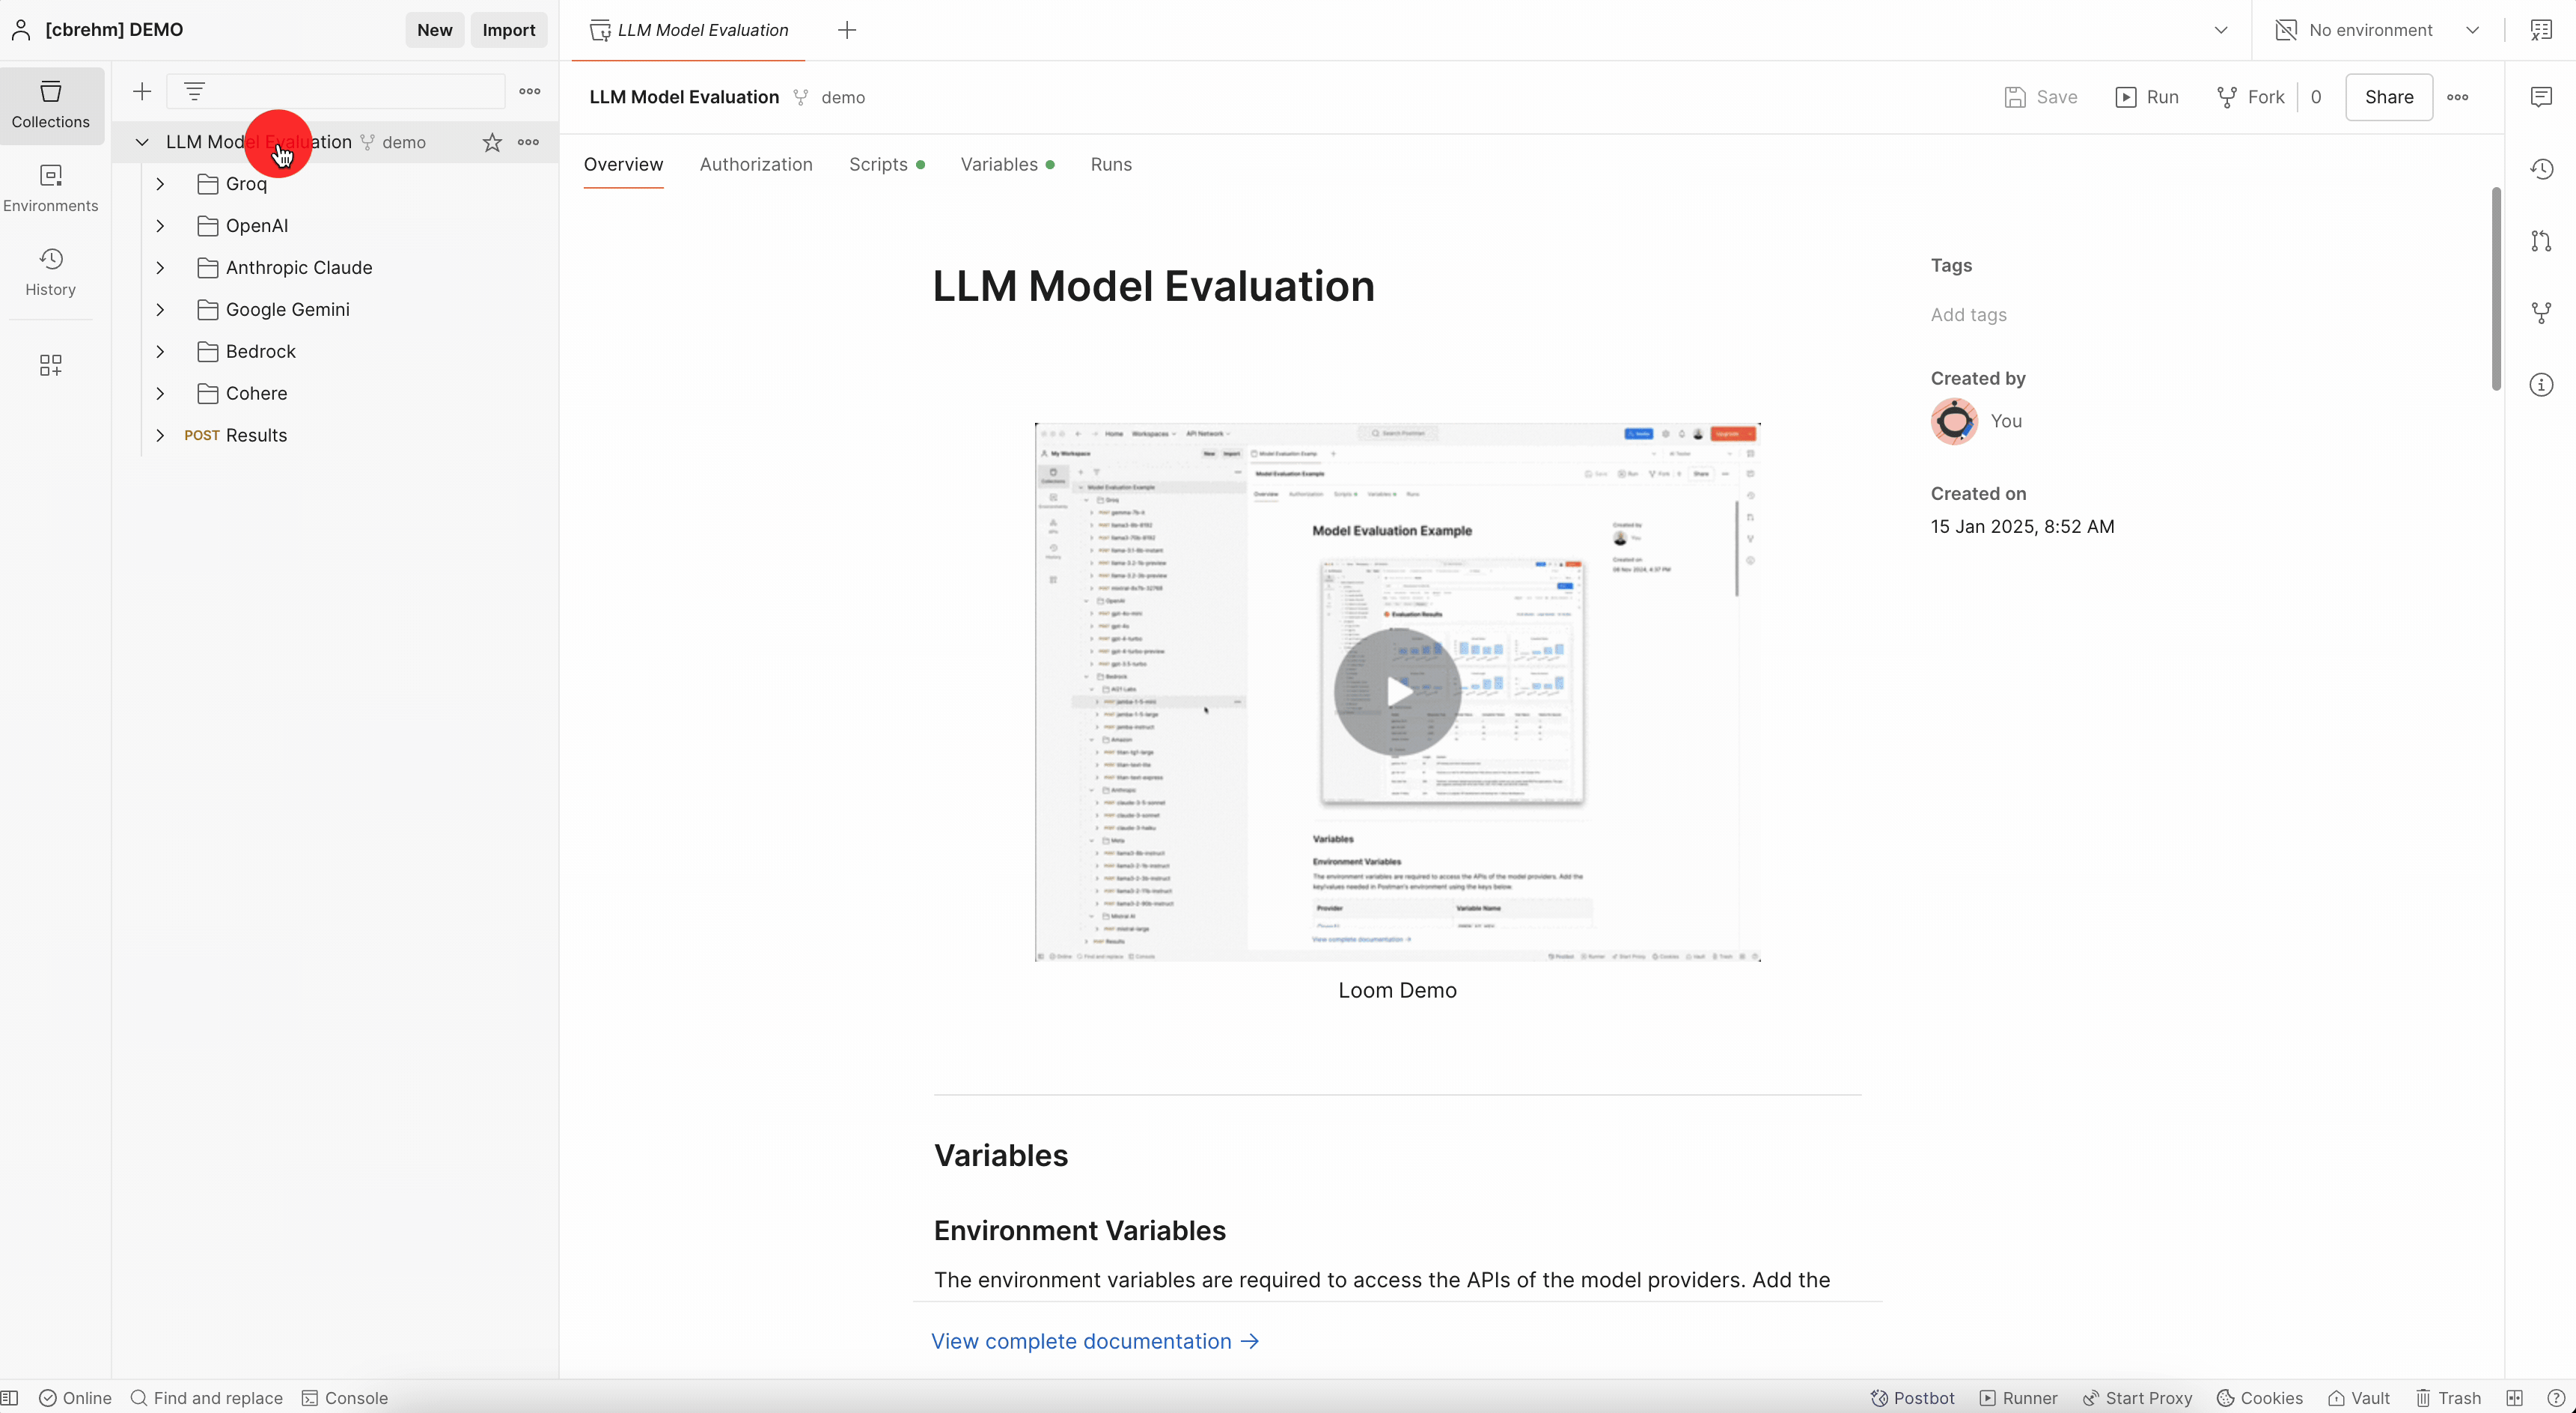Open Postbot in the status bar
Image resolution: width=2576 pixels, height=1413 pixels.
(x=1912, y=1398)
